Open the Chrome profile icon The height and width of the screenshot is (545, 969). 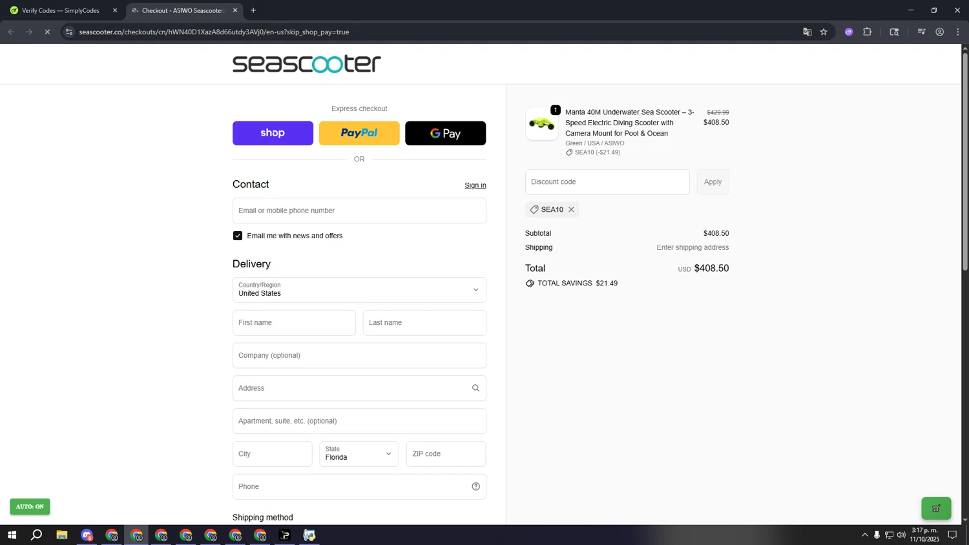pos(939,32)
